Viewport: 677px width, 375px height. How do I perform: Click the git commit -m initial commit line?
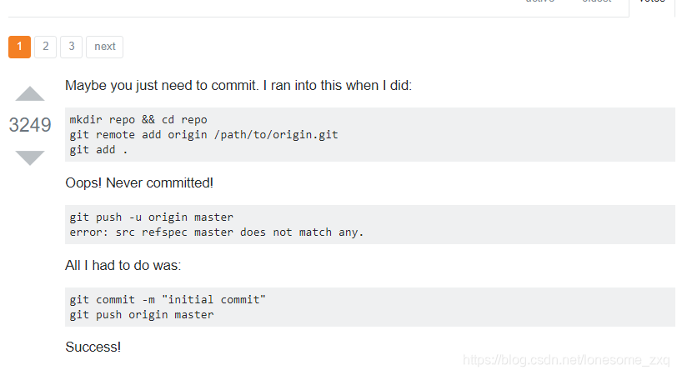click(168, 299)
